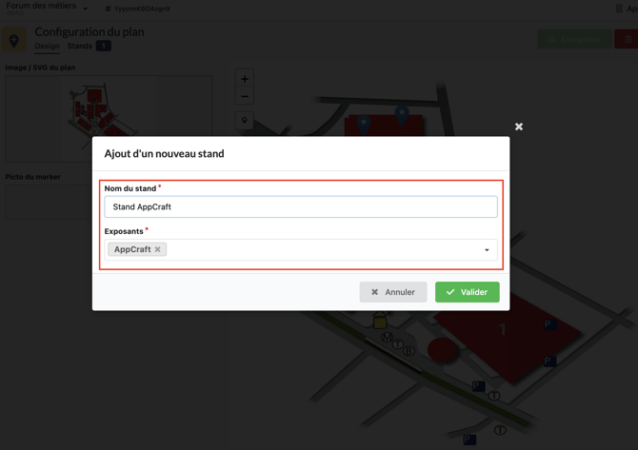Click the red delete button top right
The width and height of the screenshot is (638, 450).
627,39
